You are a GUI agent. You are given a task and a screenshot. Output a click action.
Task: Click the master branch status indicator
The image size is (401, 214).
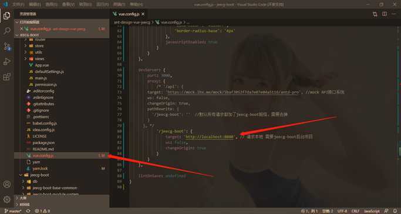coord(13,211)
